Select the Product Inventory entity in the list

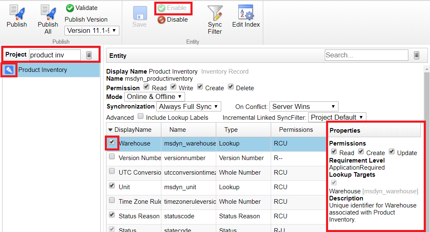pos(42,70)
